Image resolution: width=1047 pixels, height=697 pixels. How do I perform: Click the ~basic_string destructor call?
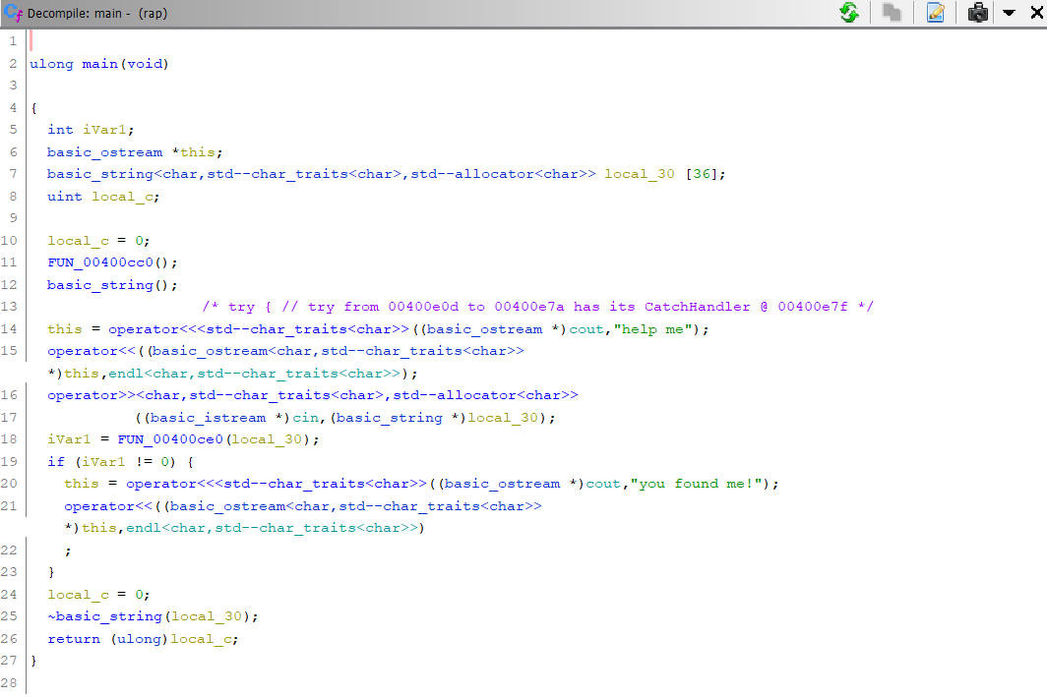[108, 616]
